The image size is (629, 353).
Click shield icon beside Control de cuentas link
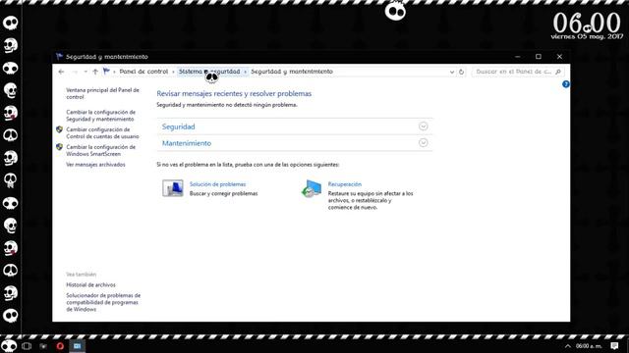[x=59, y=129]
